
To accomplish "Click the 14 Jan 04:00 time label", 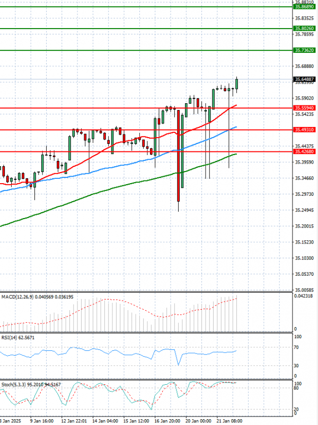I will click(x=107, y=421).
